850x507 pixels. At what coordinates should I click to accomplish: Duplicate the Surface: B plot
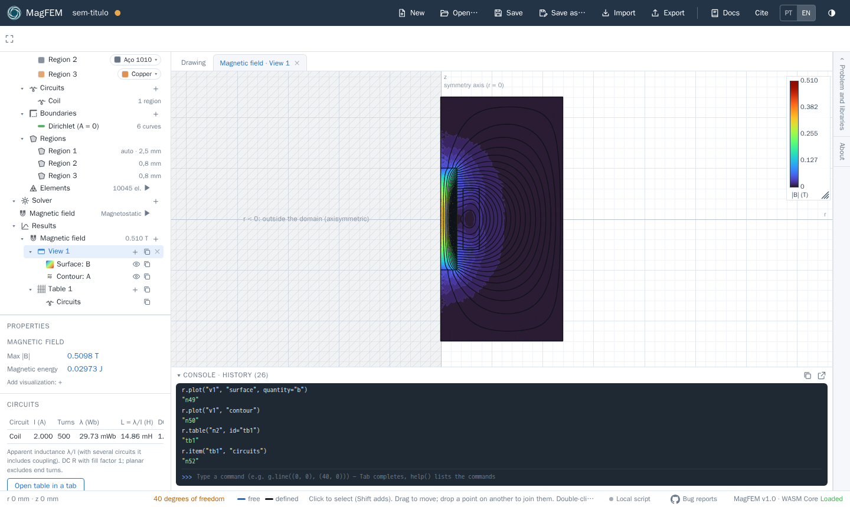pos(147,264)
